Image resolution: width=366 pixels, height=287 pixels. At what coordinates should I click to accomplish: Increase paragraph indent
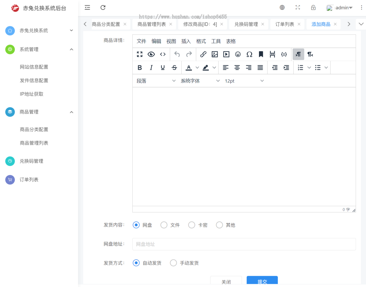286,68
